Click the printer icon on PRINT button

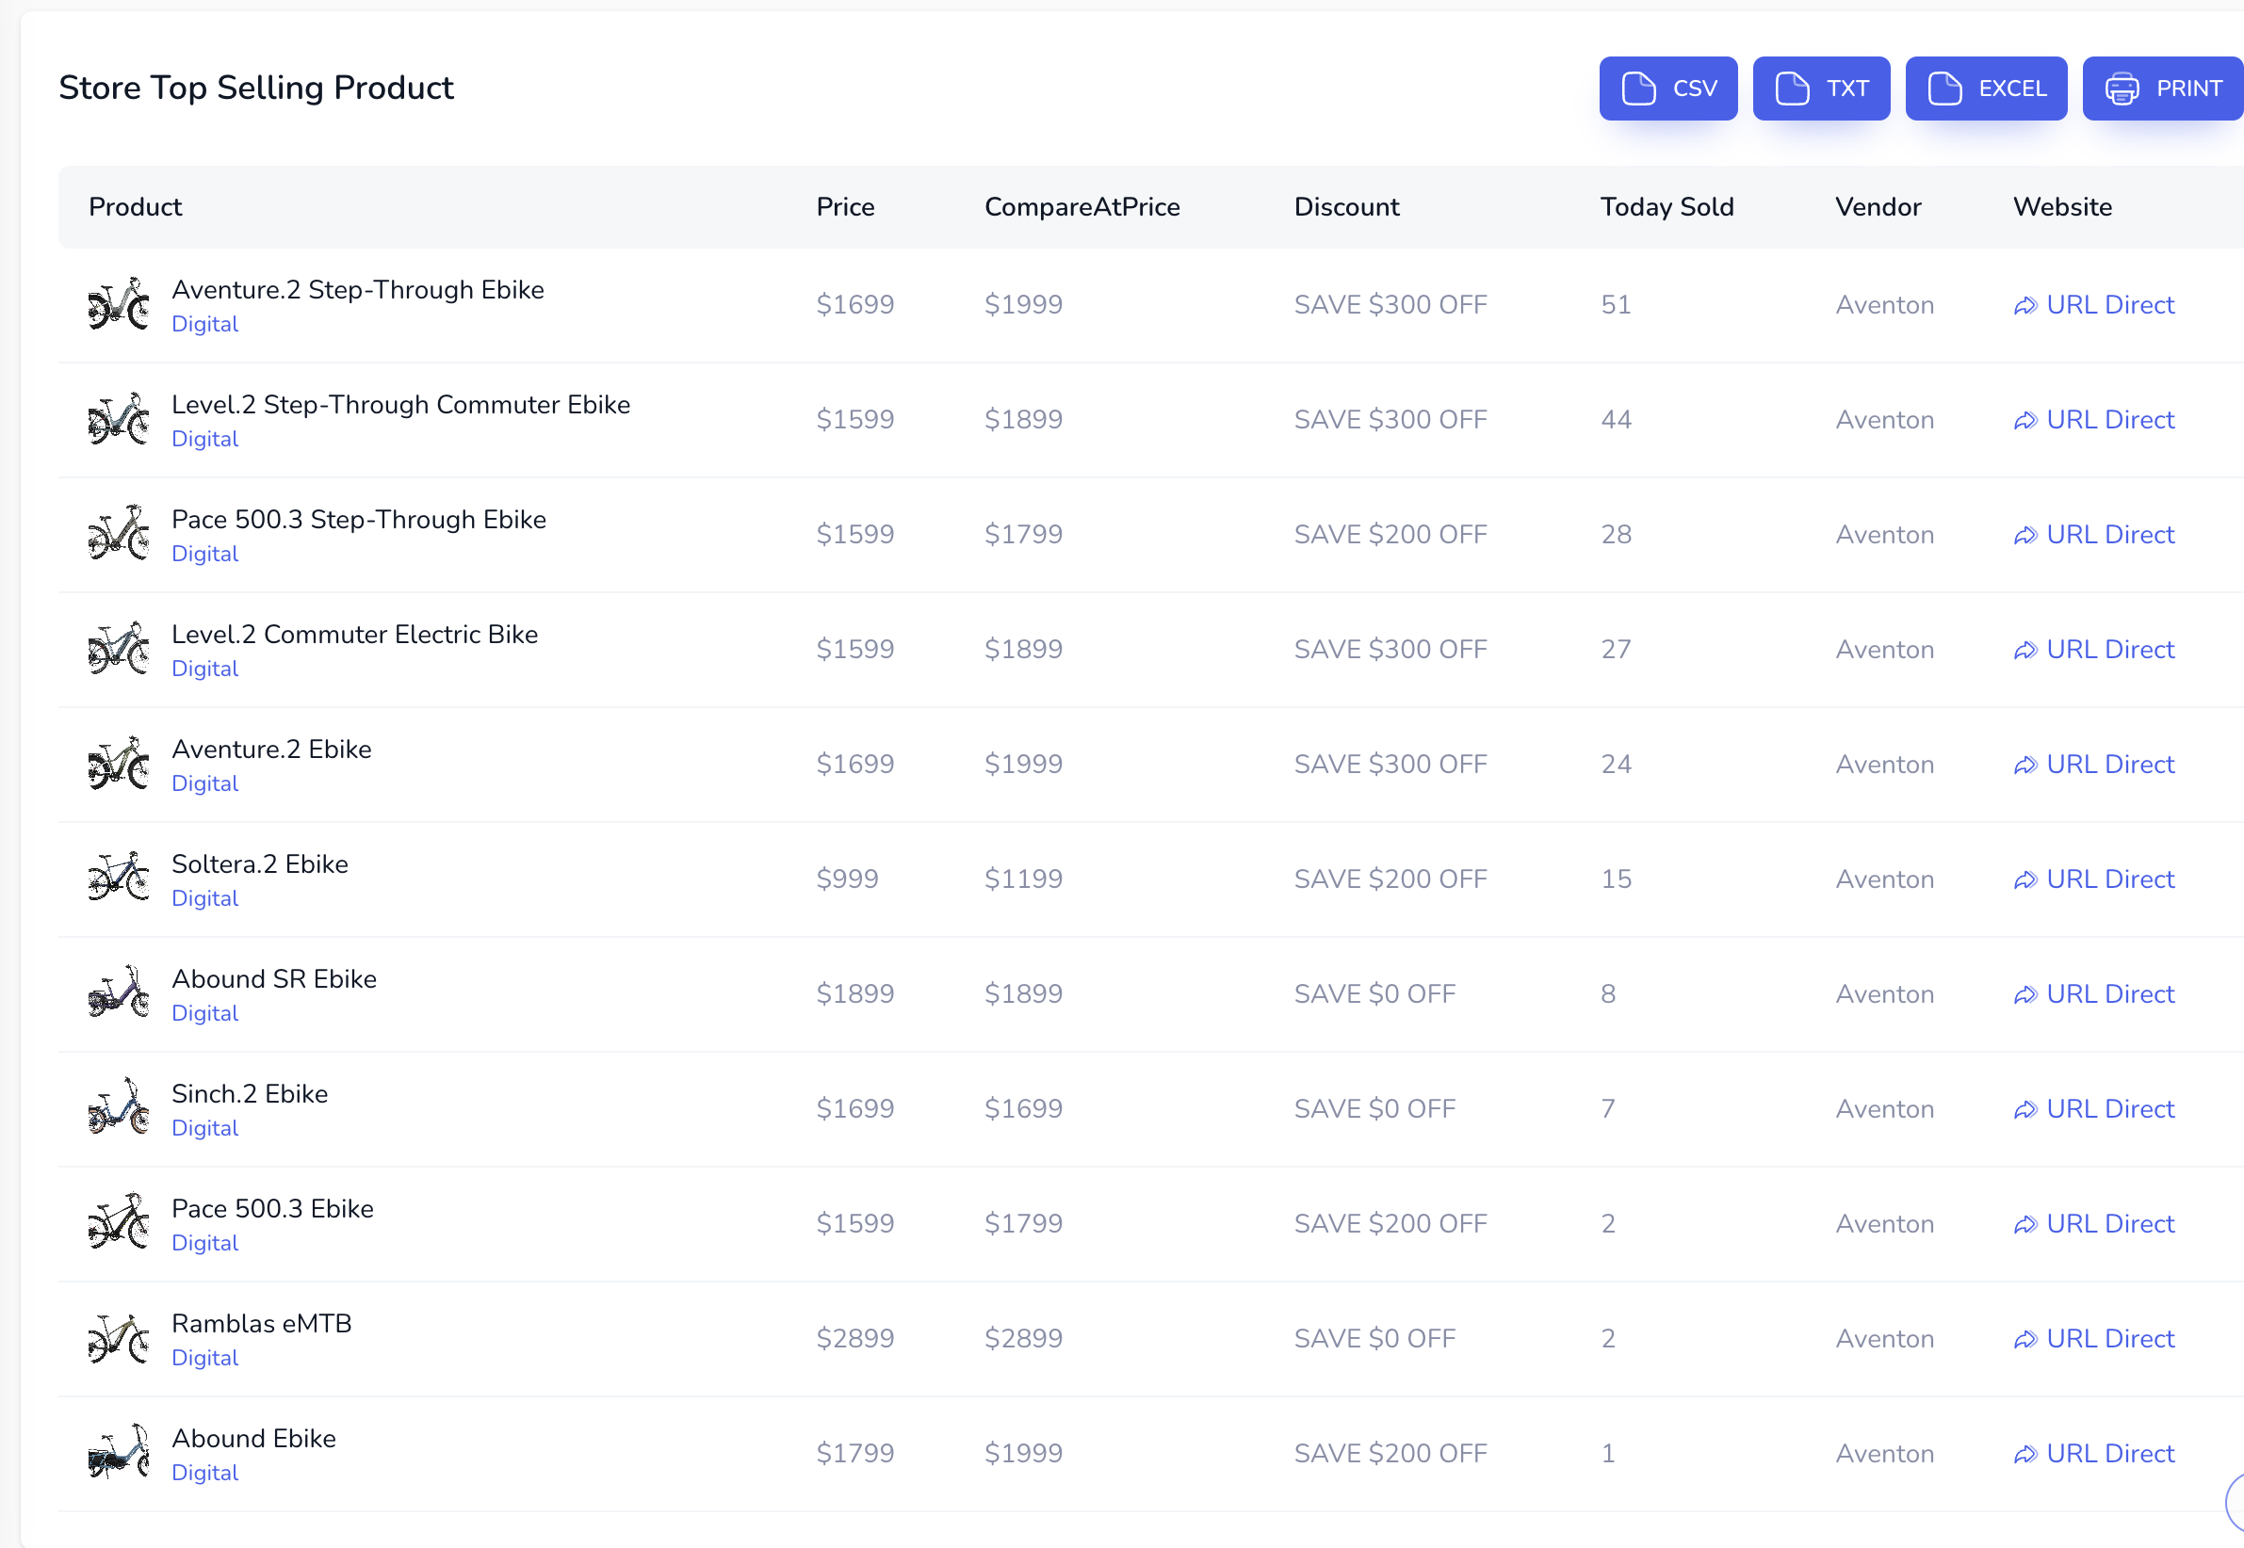click(2121, 88)
